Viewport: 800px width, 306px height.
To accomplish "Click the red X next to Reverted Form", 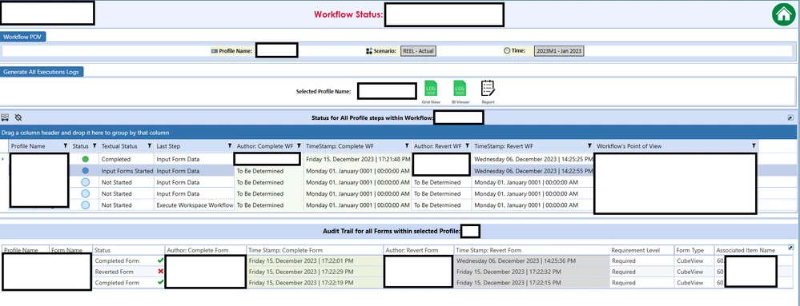I will pos(161,272).
